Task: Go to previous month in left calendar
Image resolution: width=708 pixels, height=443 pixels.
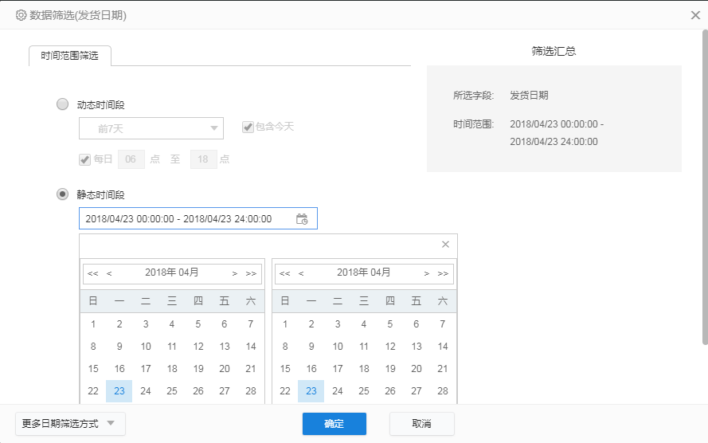Action: point(109,273)
